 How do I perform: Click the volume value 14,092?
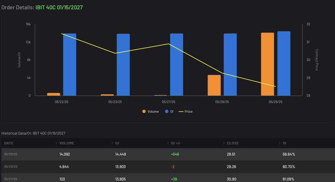coord(65,154)
